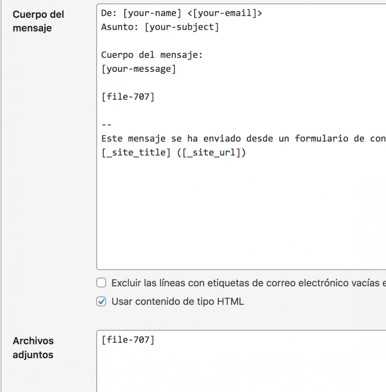Click [file-707] inside the Cuerpo del mensaje textarea

[128, 97]
